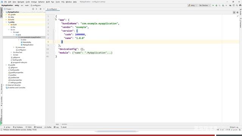Collapse the src folder node
Screen dimensions: 242x136
pos(9,29)
